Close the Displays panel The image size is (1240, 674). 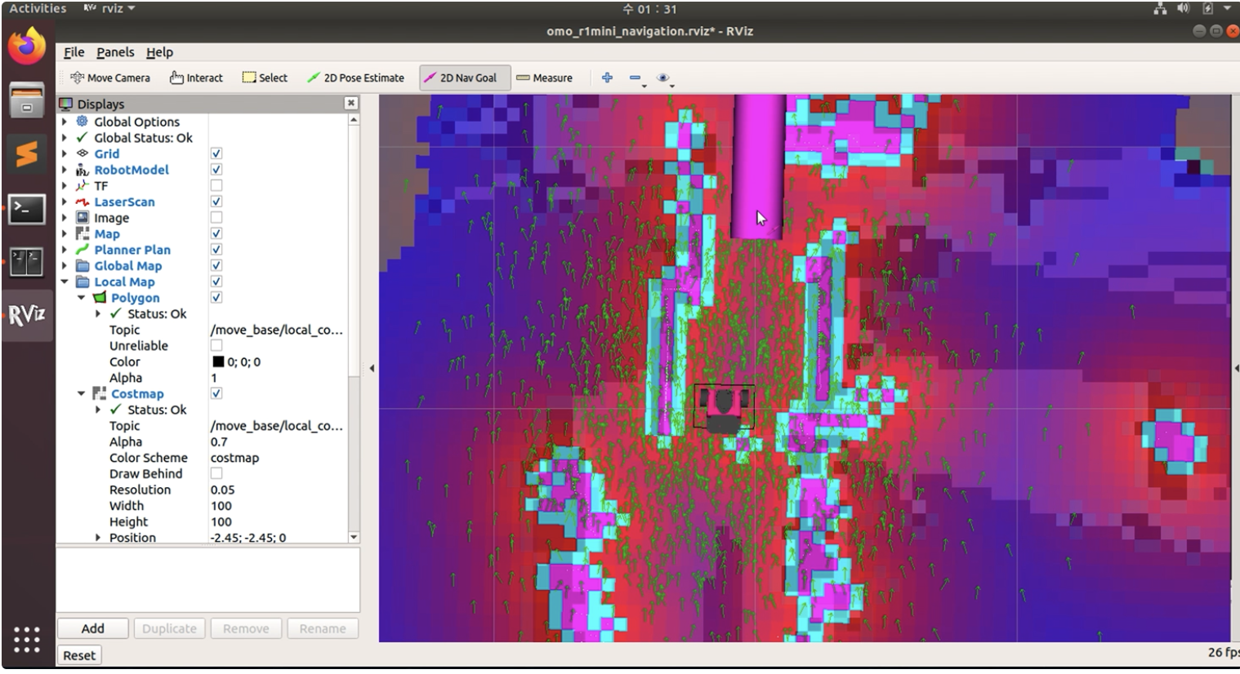(x=351, y=103)
